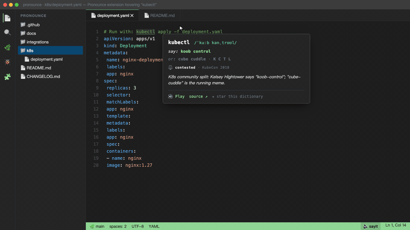Click the replicas value 3
This screenshot has width=410, height=230.
click(135, 88)
